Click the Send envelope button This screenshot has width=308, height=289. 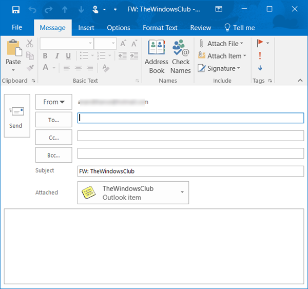16,117
